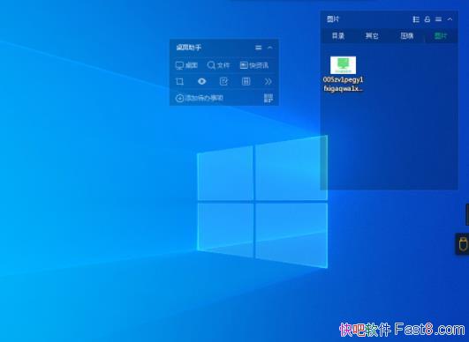Switch to list view in 图片 panel
Viewport: 469px width, 342px height.
416,19
